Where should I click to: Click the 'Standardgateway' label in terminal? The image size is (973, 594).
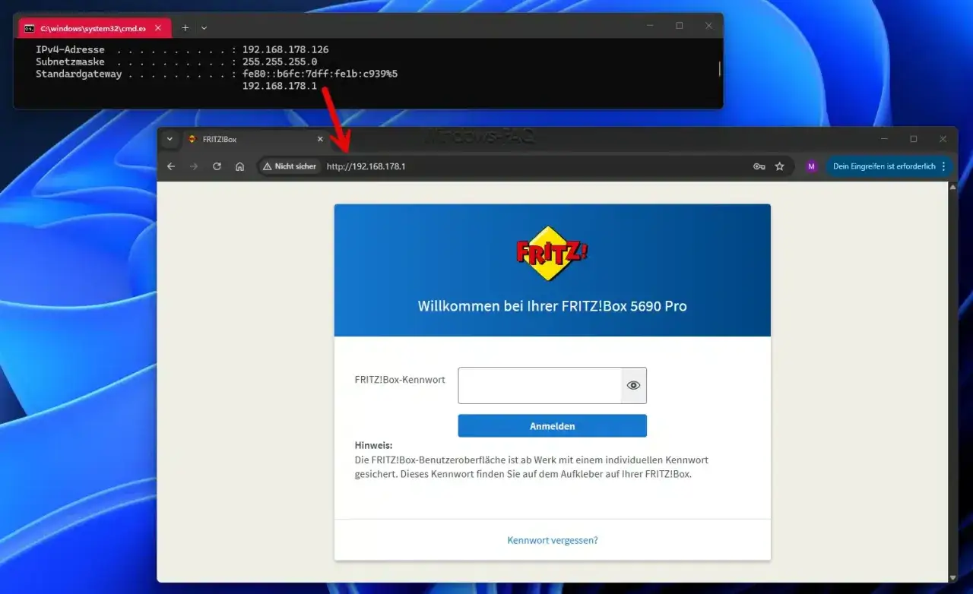coord(78,74)
